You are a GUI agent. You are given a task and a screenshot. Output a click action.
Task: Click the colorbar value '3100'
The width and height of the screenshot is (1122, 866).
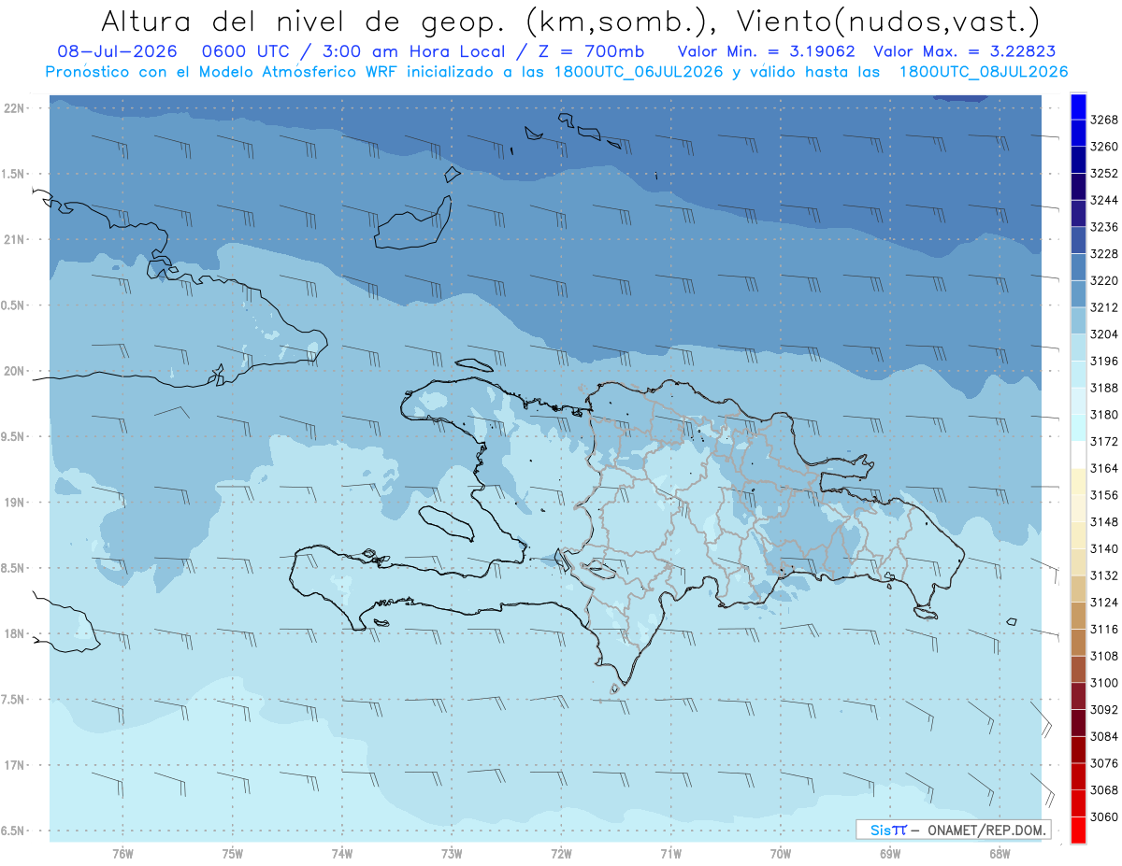pos(1104,683)
